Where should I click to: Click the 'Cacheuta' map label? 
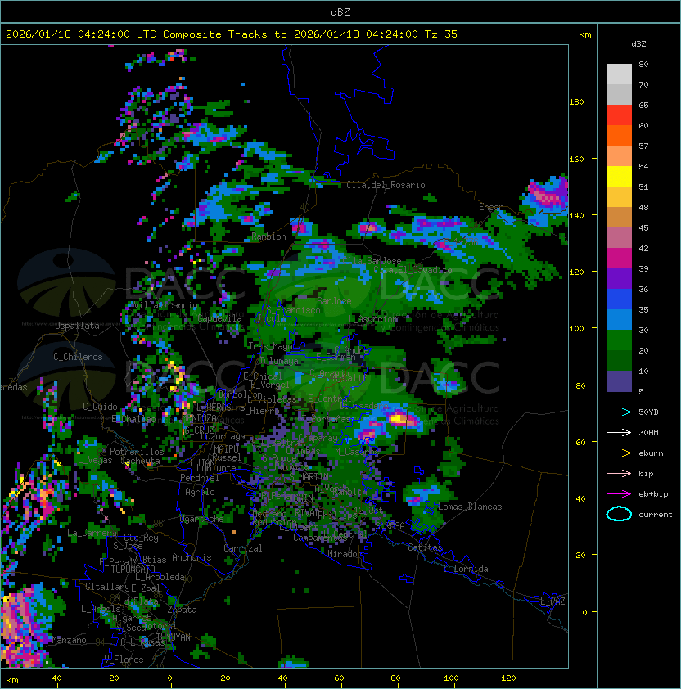click(x=140, y=461)
